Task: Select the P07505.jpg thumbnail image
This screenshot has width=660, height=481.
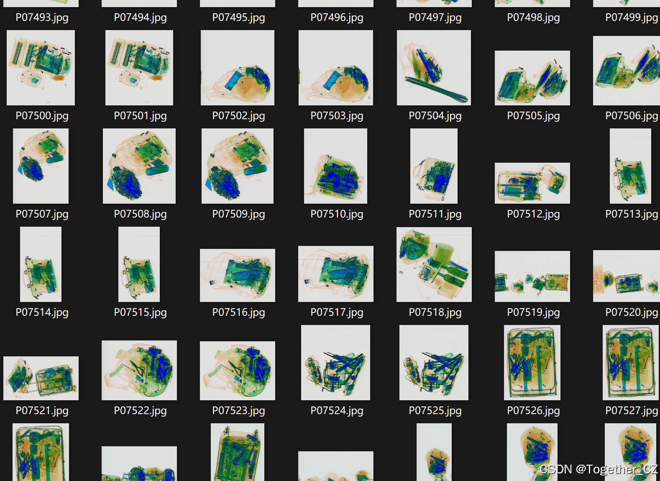Action: click(x=532, y=78)
